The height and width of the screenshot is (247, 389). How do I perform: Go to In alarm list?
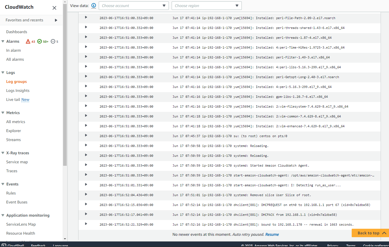(x=13, y=51)
